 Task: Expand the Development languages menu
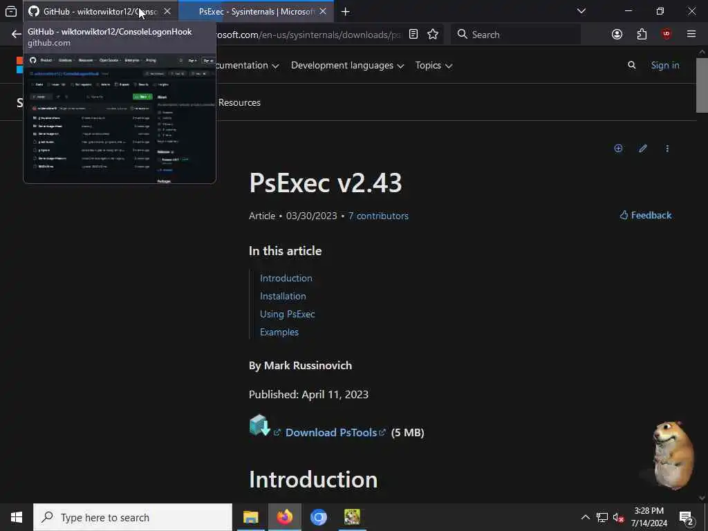[347, 66]
